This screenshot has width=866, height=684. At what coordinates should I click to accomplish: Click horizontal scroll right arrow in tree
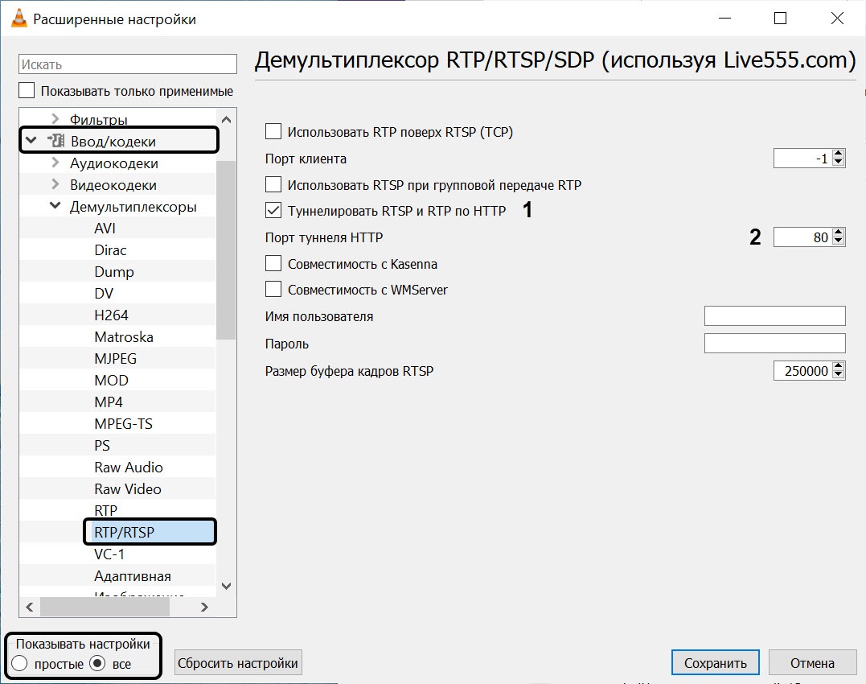204,607
